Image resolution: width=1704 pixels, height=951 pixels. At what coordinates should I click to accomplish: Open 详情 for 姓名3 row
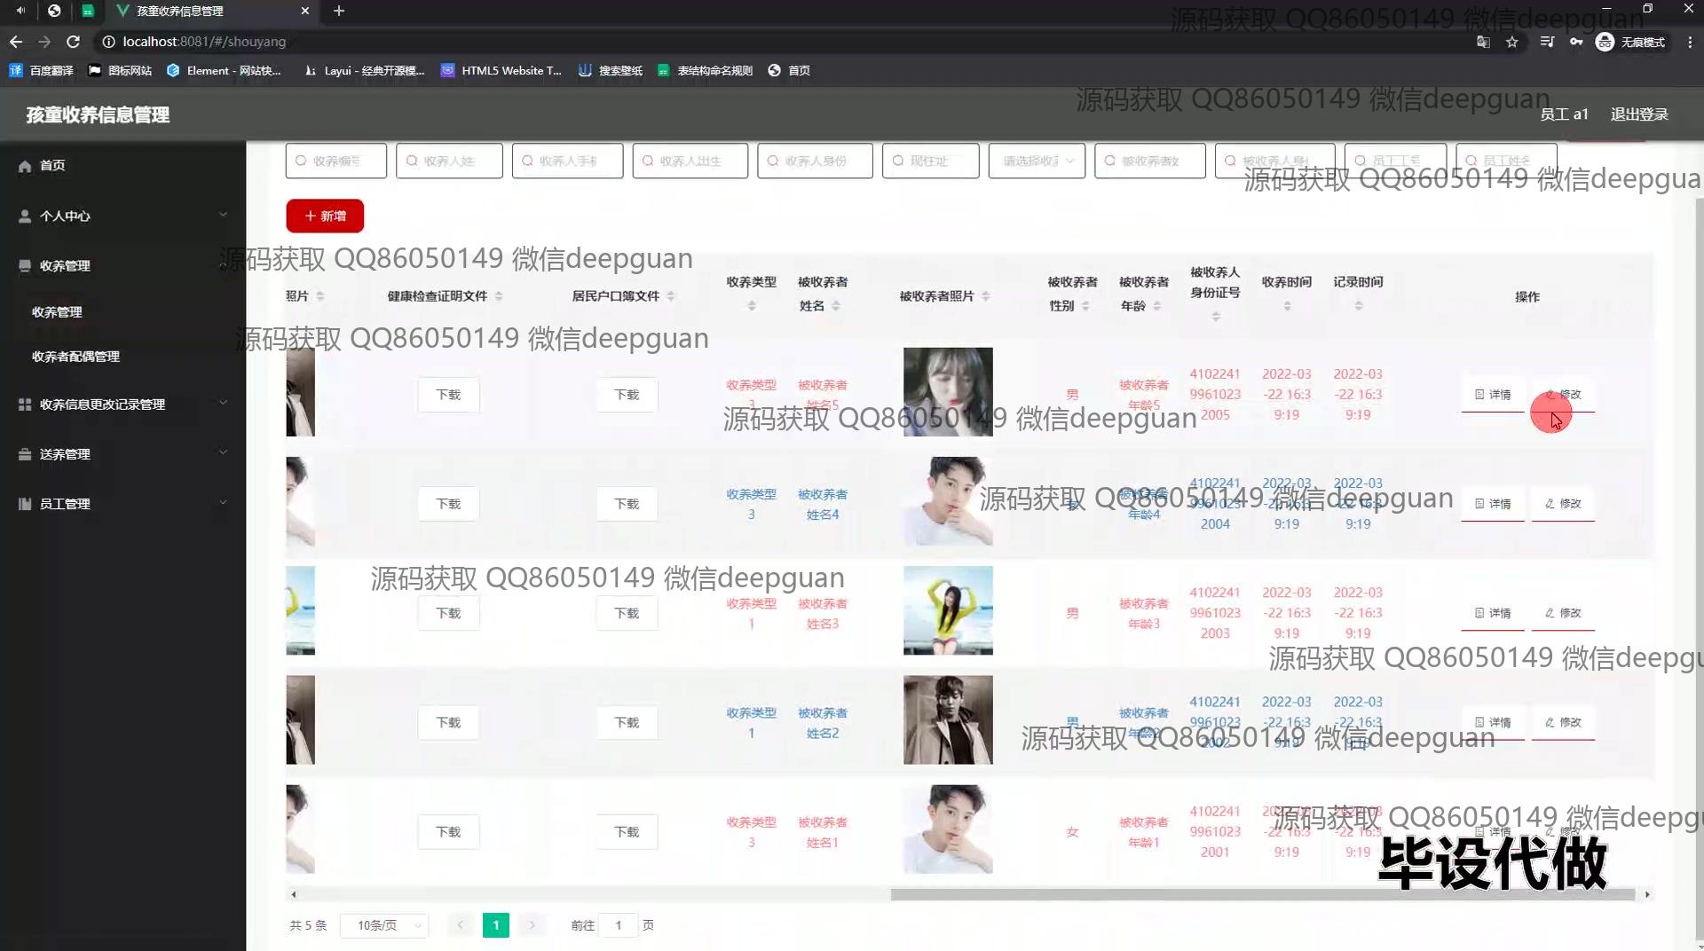coord(1493,613)
